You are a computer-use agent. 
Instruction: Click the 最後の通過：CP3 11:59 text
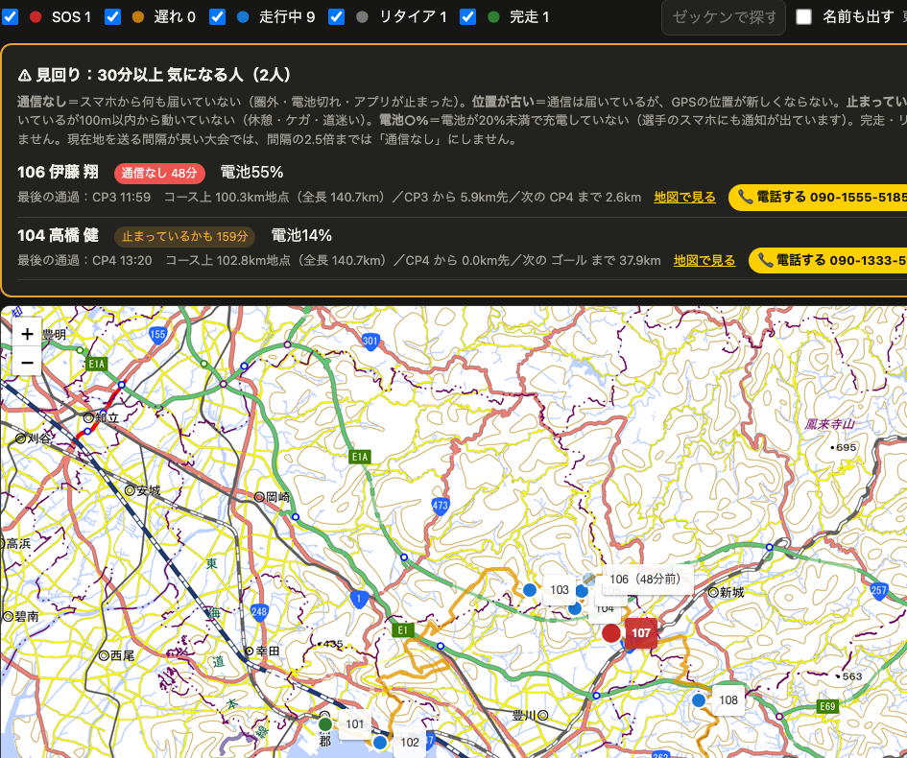(84, 197)
